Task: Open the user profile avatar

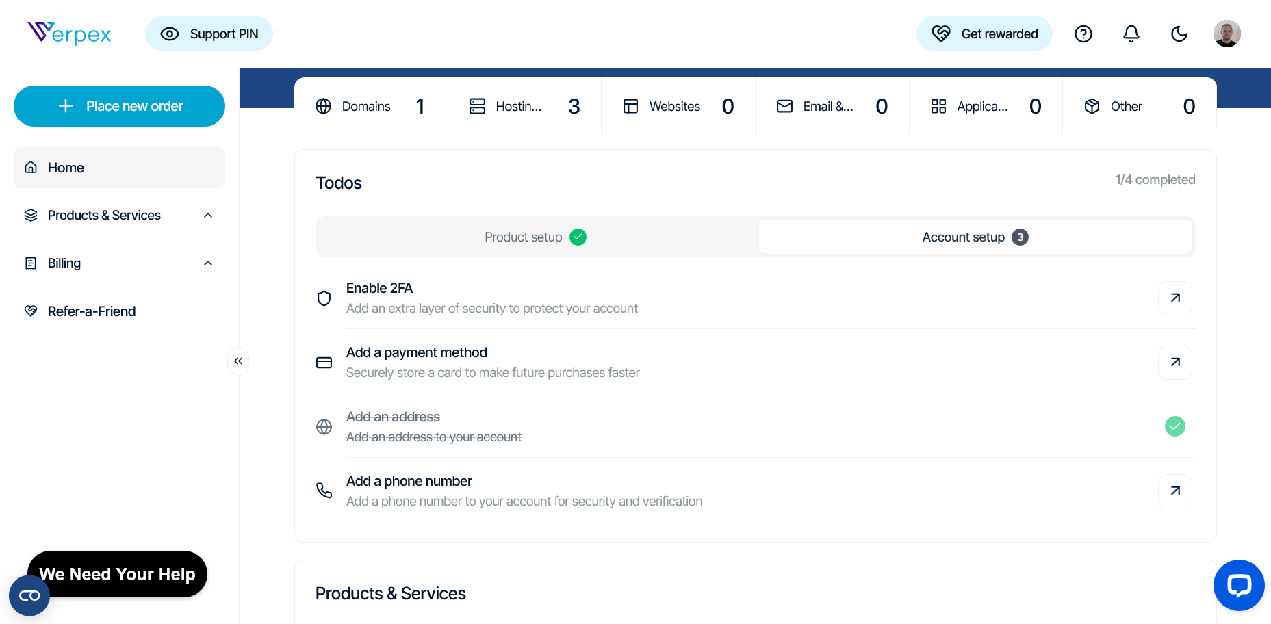Action: (1227, 34)
